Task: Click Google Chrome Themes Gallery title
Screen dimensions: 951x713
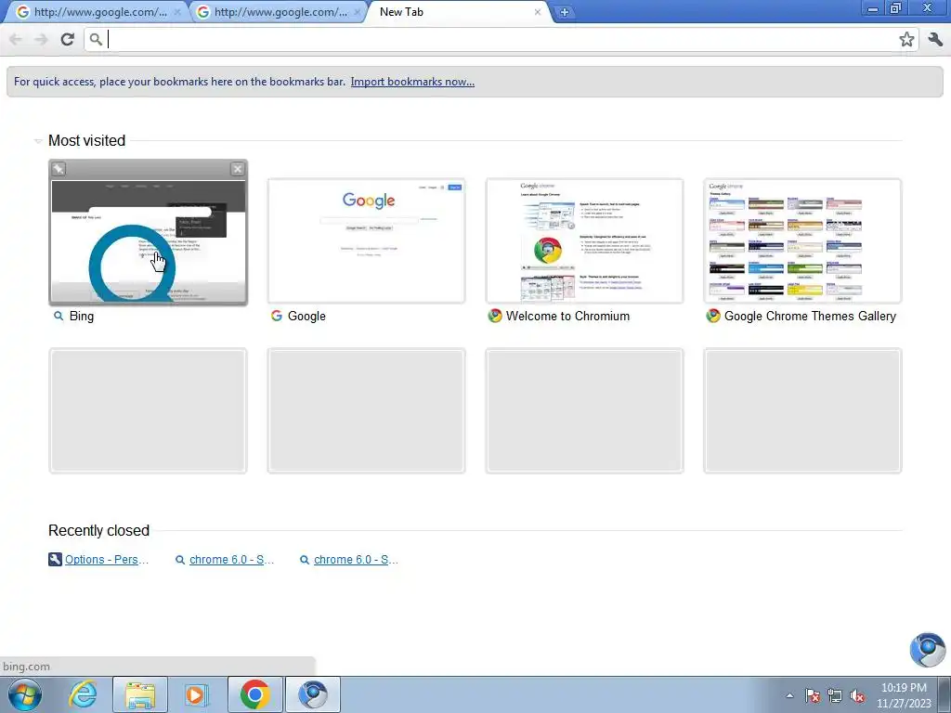Action: click(x=810, y=316)
